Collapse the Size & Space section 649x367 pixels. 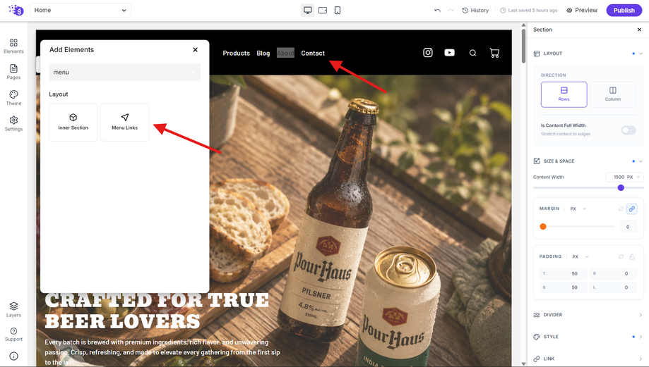[x=641, y=161]
